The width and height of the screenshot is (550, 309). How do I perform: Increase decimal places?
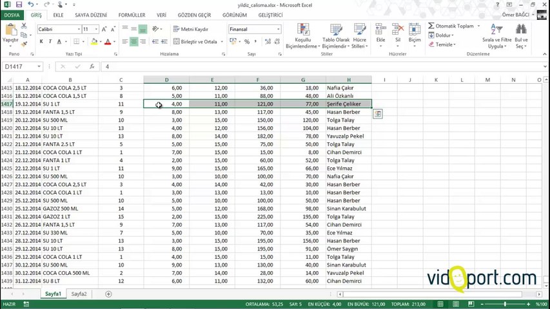[x=268, y=41]
